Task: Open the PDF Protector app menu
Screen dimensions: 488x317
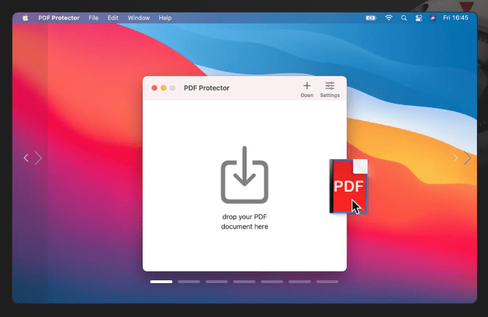Action: 59,18
